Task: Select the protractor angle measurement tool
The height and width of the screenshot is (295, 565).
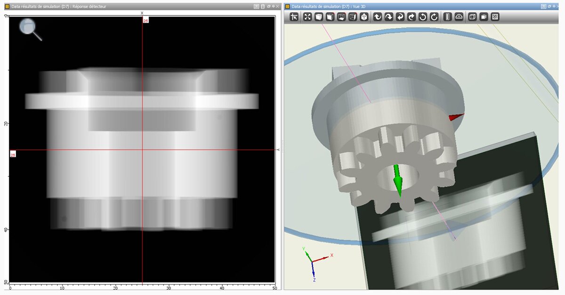Action: click(459, 17)
